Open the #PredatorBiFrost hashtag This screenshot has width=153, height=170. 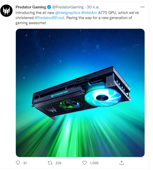(x=49, y=18)
